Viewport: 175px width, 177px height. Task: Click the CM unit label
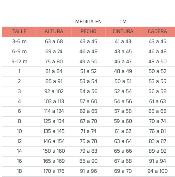123,22
